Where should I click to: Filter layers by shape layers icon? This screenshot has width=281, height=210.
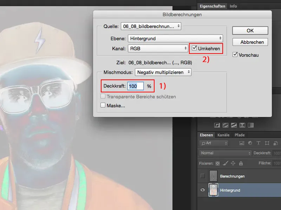(267, 143)
